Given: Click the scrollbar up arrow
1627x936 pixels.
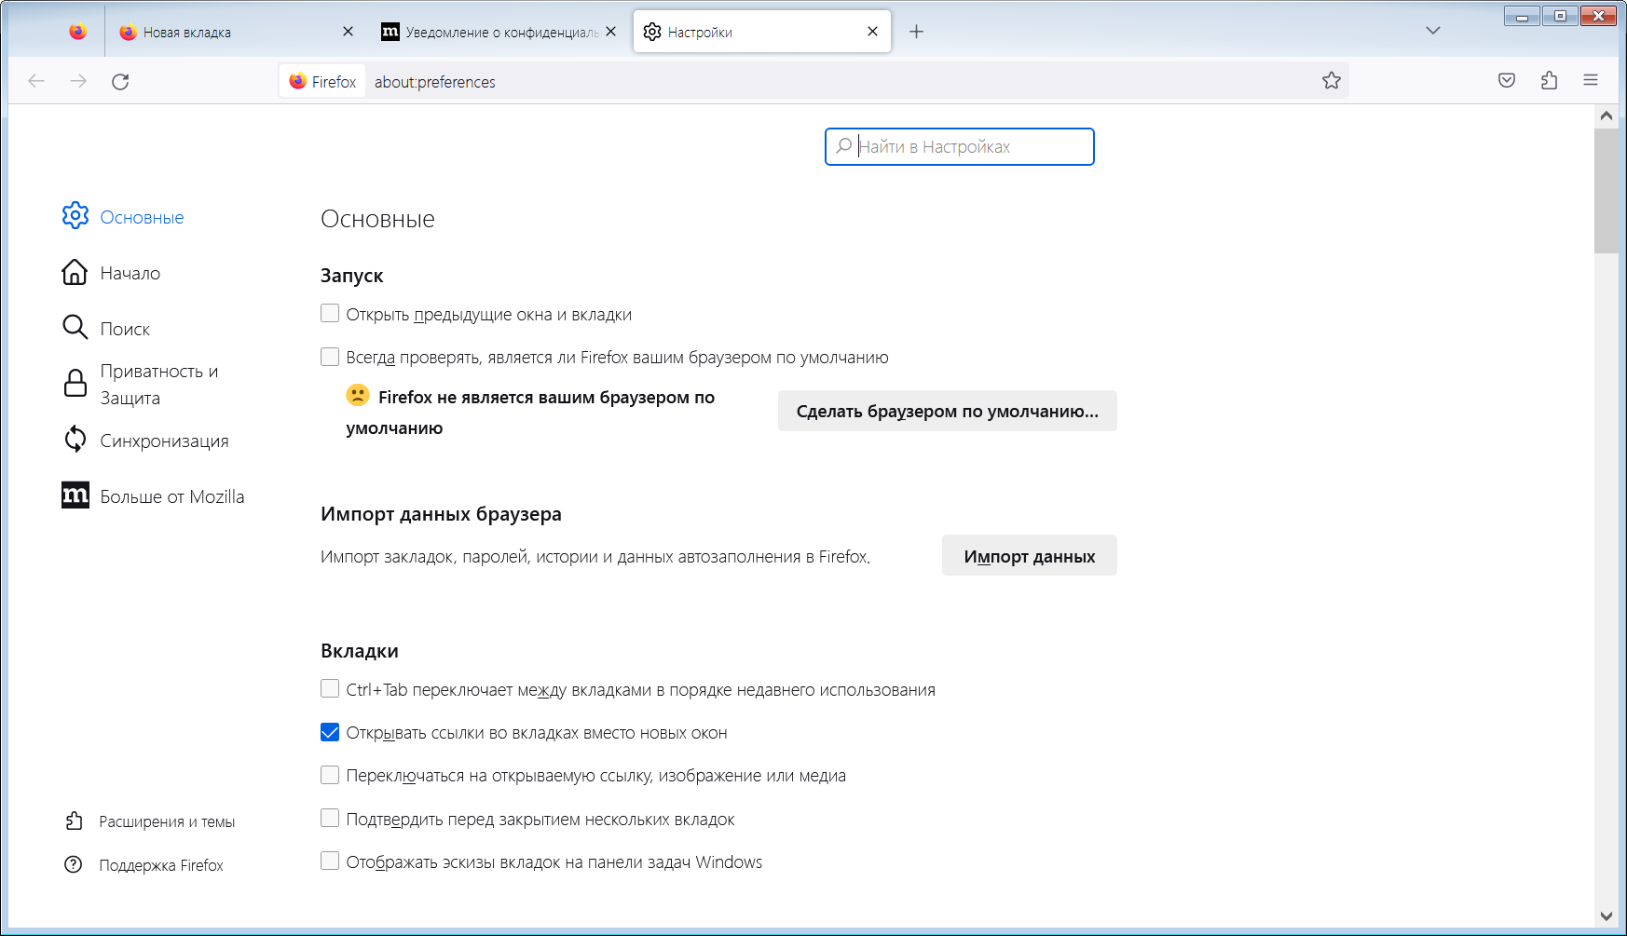Looking at the screenshot, I should click(x=1606, y=115).
